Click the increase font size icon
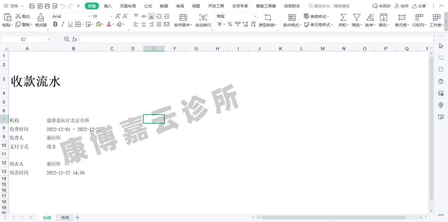Image resolution: width=448 pixels, height=222 pixels. pyautogui.click(x=118, y=16)
